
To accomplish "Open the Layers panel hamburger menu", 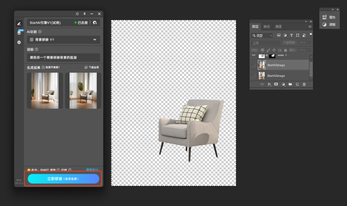I will 310,27.
